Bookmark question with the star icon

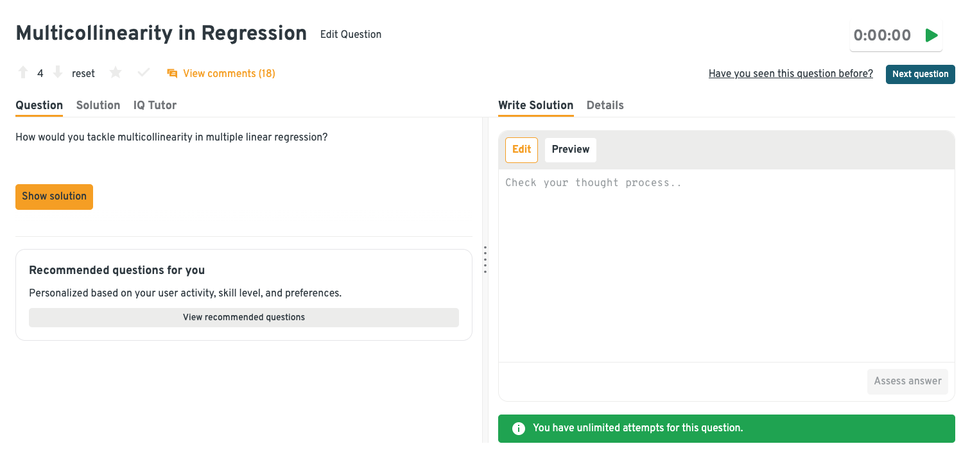click(x=116, y=73)
